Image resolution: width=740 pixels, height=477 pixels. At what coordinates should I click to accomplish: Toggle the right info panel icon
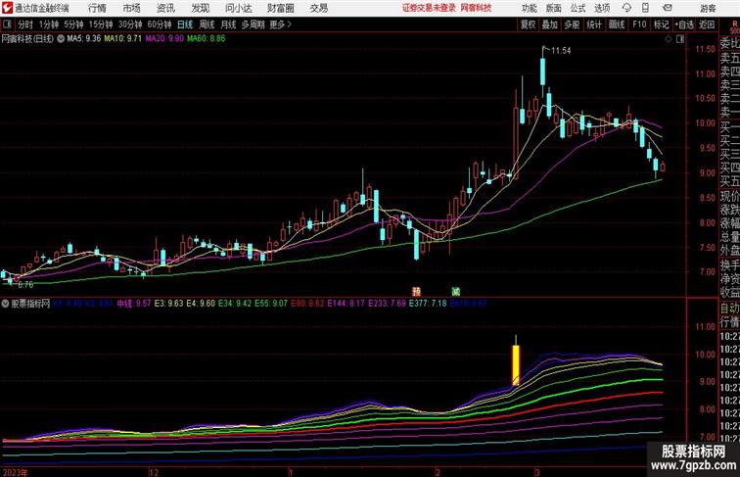tap(680, 39)
